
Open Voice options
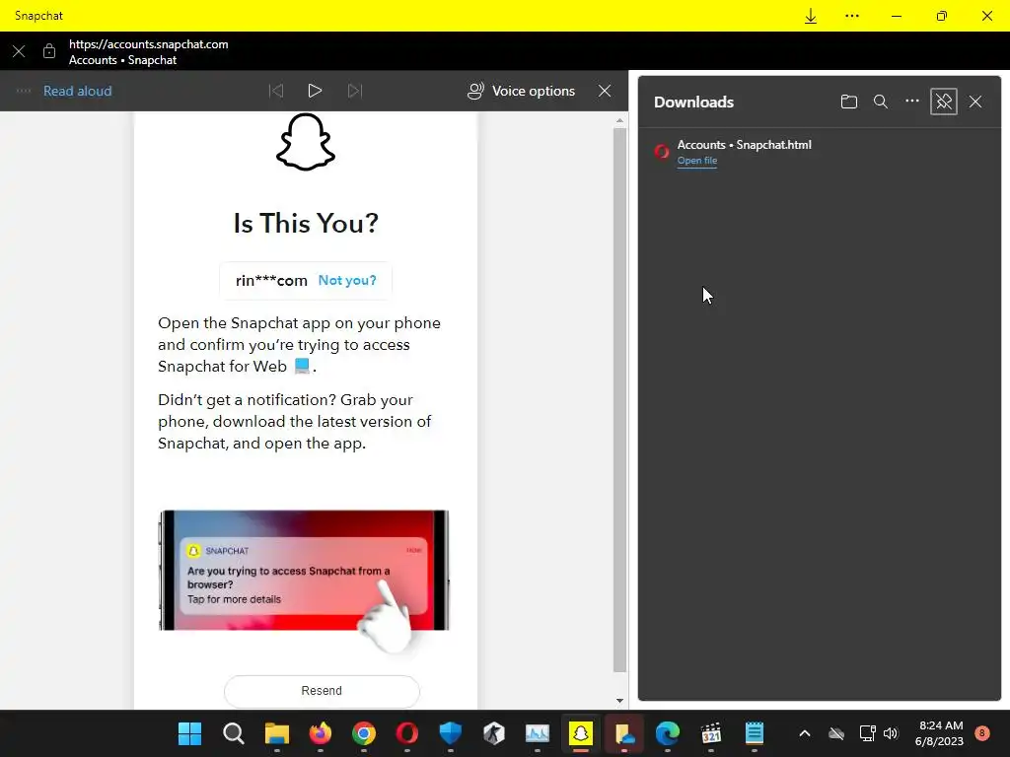pos(521,91)
